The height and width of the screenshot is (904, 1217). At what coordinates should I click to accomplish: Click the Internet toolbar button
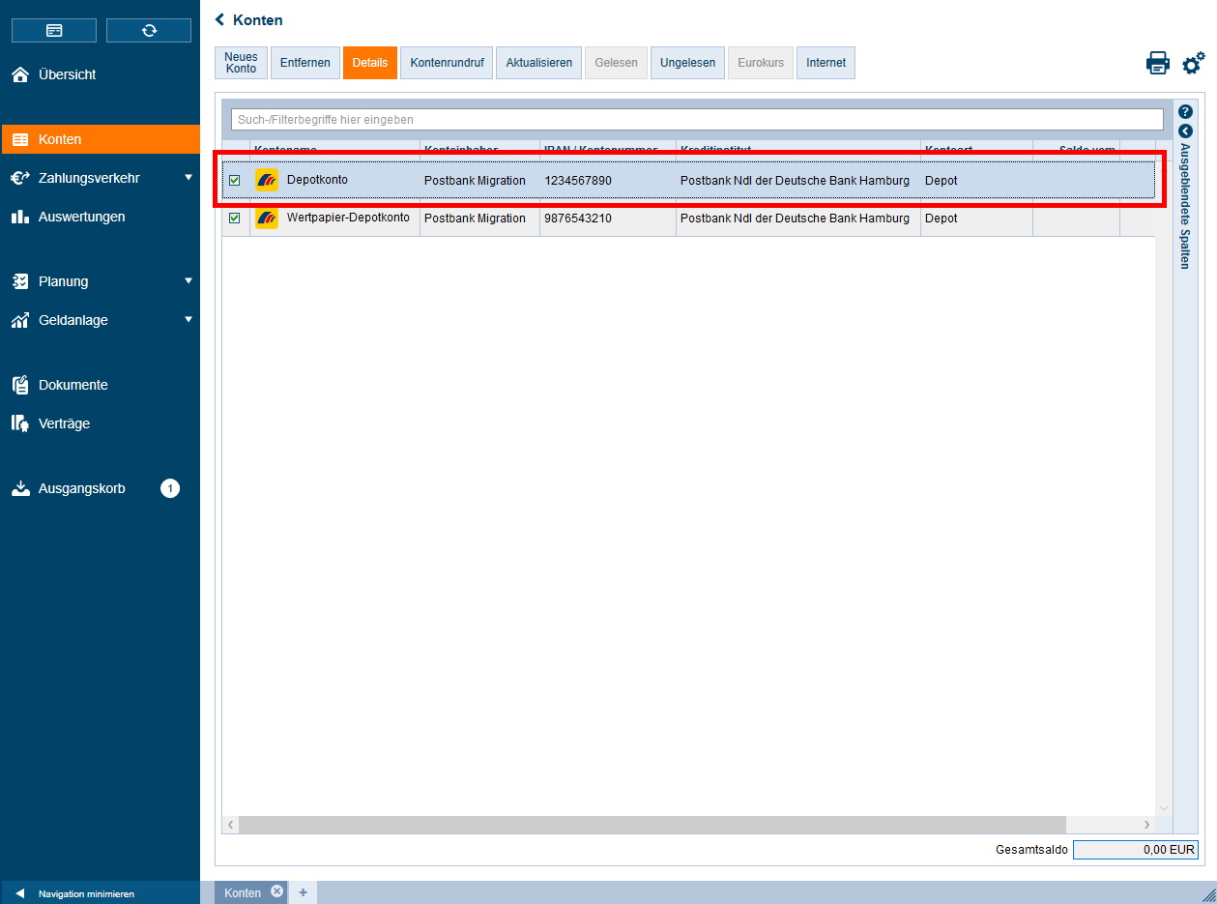826,63
